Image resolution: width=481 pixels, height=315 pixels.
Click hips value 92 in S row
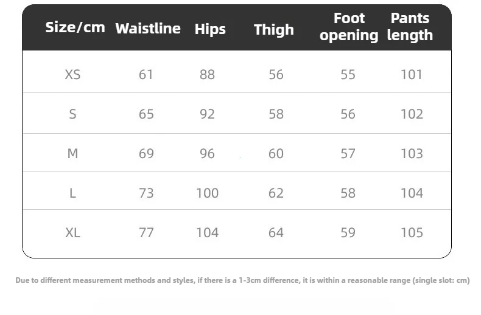207,114
